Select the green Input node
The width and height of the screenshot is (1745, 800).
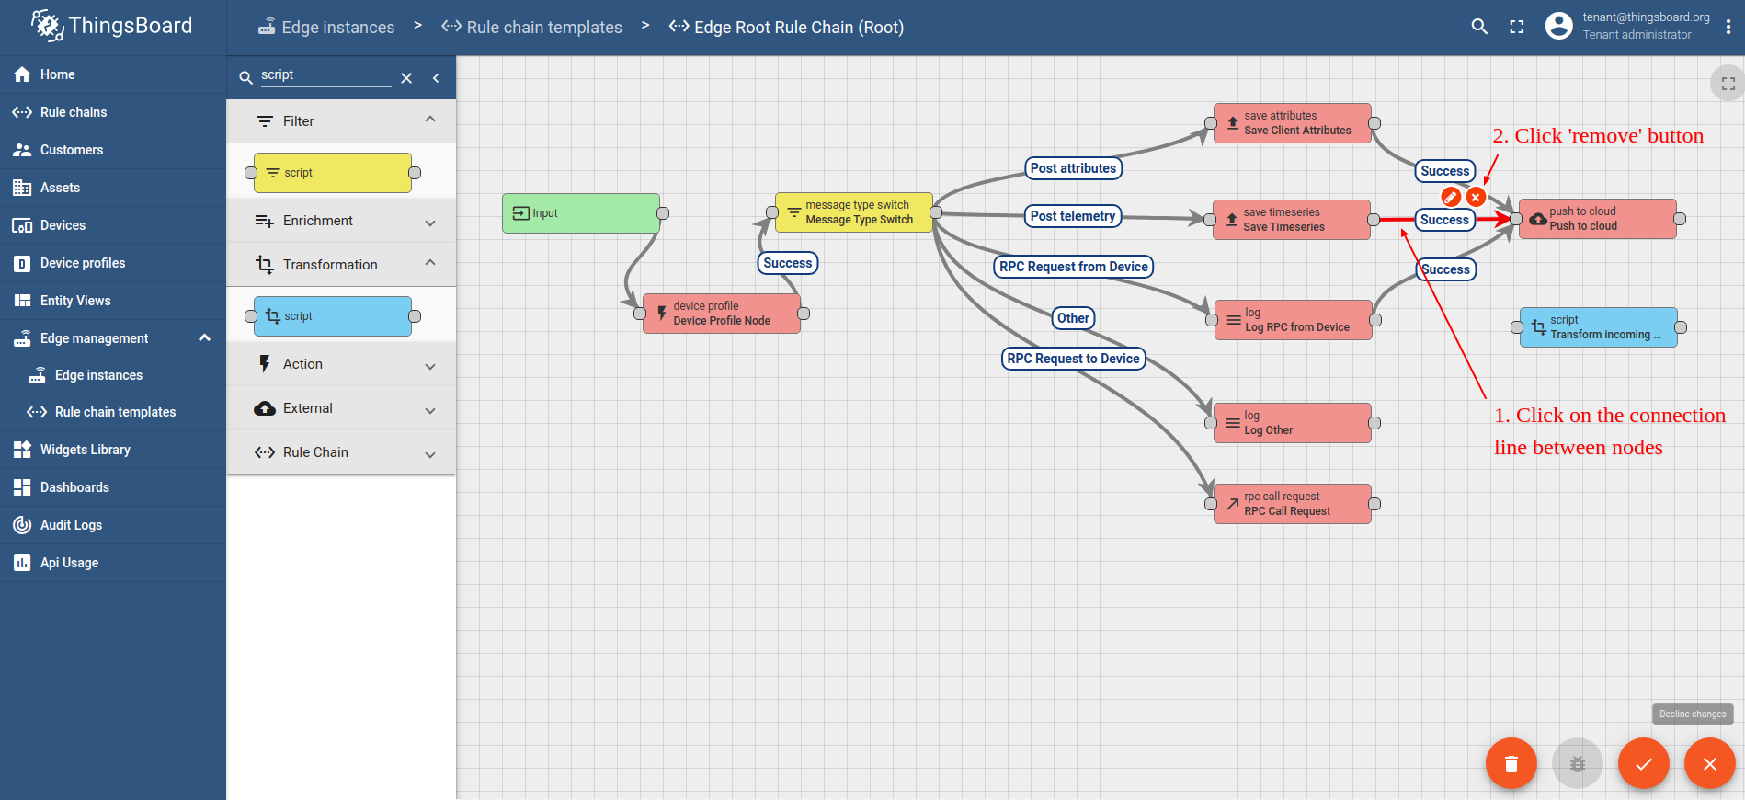click(x=581, y=213)
